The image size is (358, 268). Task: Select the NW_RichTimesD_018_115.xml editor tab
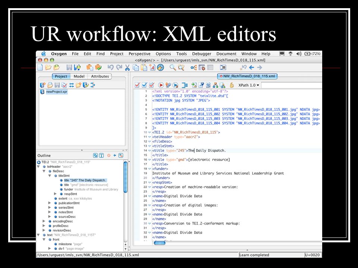tap(247, 76)
